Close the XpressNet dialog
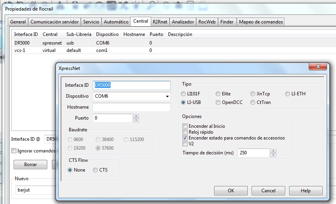The height and width of the screenshot is (204, 336). click(318, 66)
